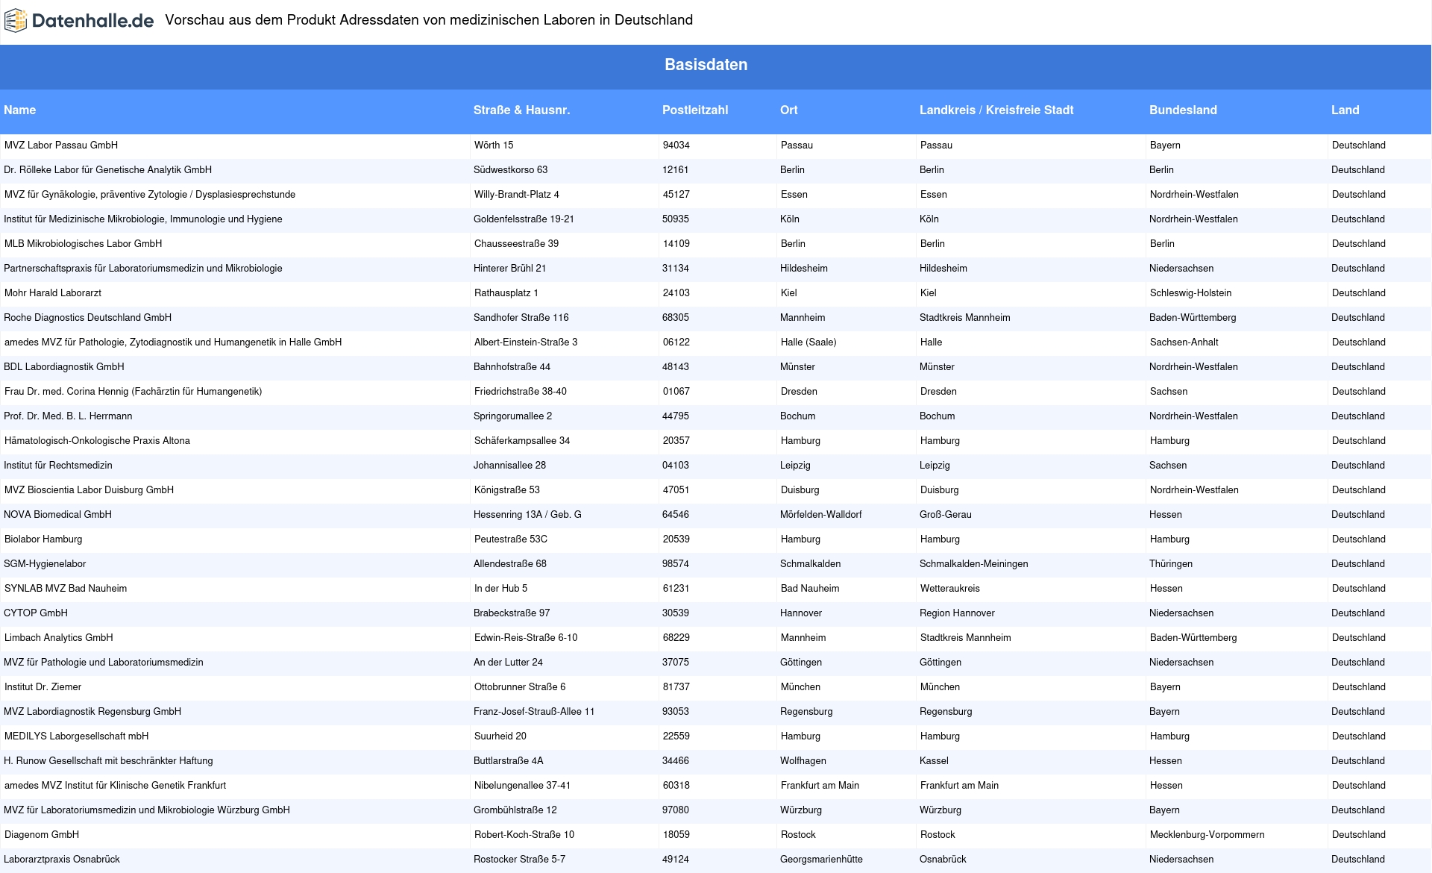Click SGM-Hygienelabor entry
1432x873 pixels.
45,564
